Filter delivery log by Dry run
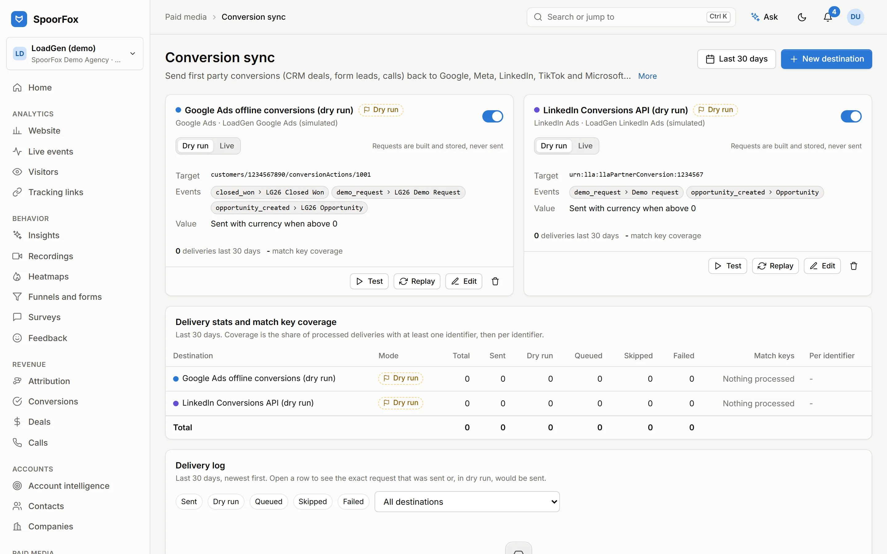Image resolution: width=887 pixels, height=554 pixels. [x=226, y=502]
